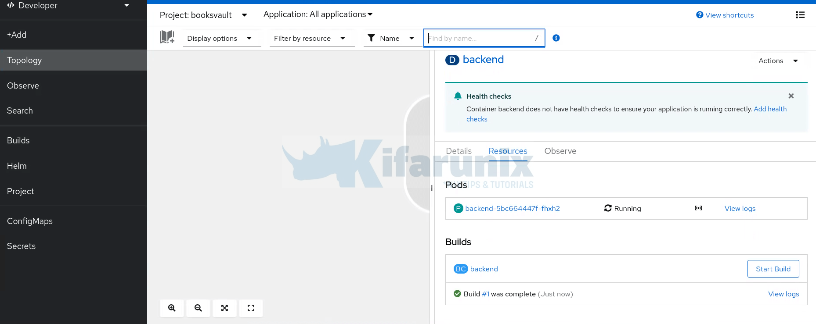Viewport: 816px width, 324px height.
Task: Click the blue info icon beside search
Action: [556, 38]
